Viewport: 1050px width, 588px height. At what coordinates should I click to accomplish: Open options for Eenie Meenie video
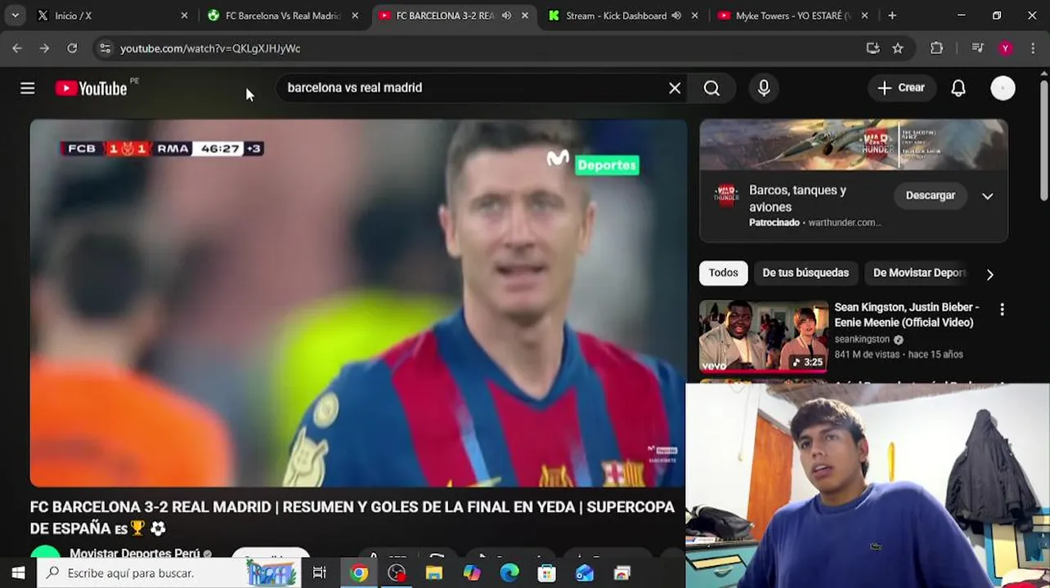(1002, 310)
